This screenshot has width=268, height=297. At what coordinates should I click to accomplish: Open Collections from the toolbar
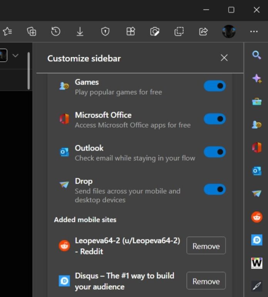32,32
